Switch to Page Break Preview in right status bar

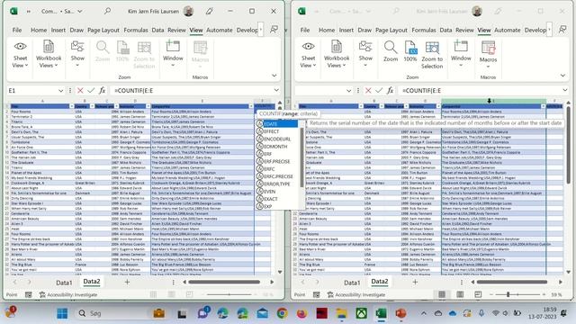coord(478,294)
